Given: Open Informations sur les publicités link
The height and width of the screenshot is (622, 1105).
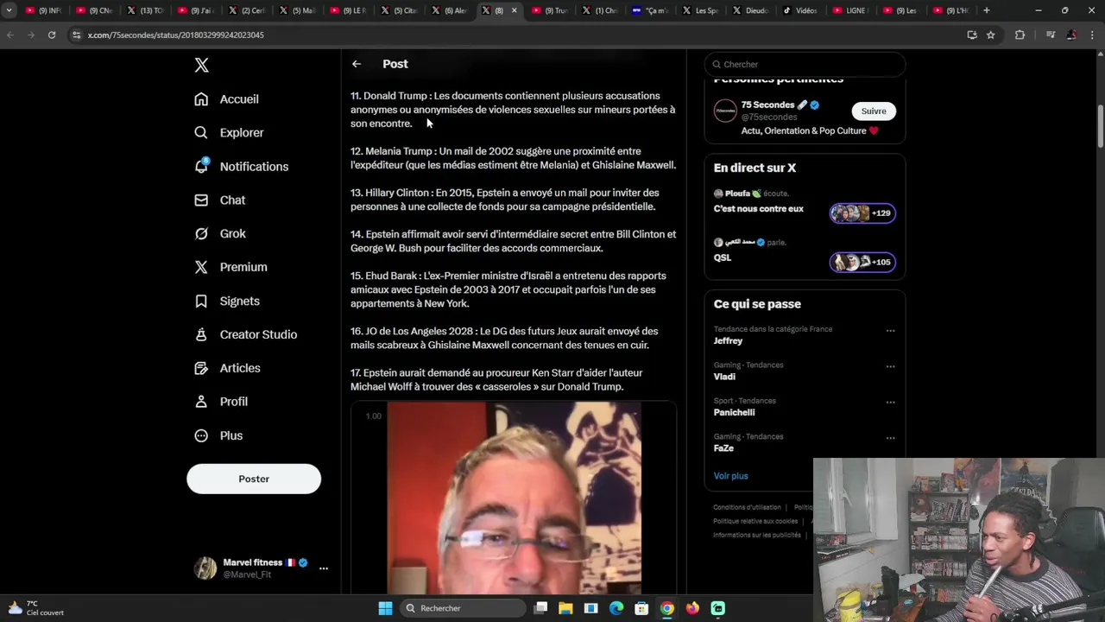Looking at the screenshot, I should tap(756, 535).
